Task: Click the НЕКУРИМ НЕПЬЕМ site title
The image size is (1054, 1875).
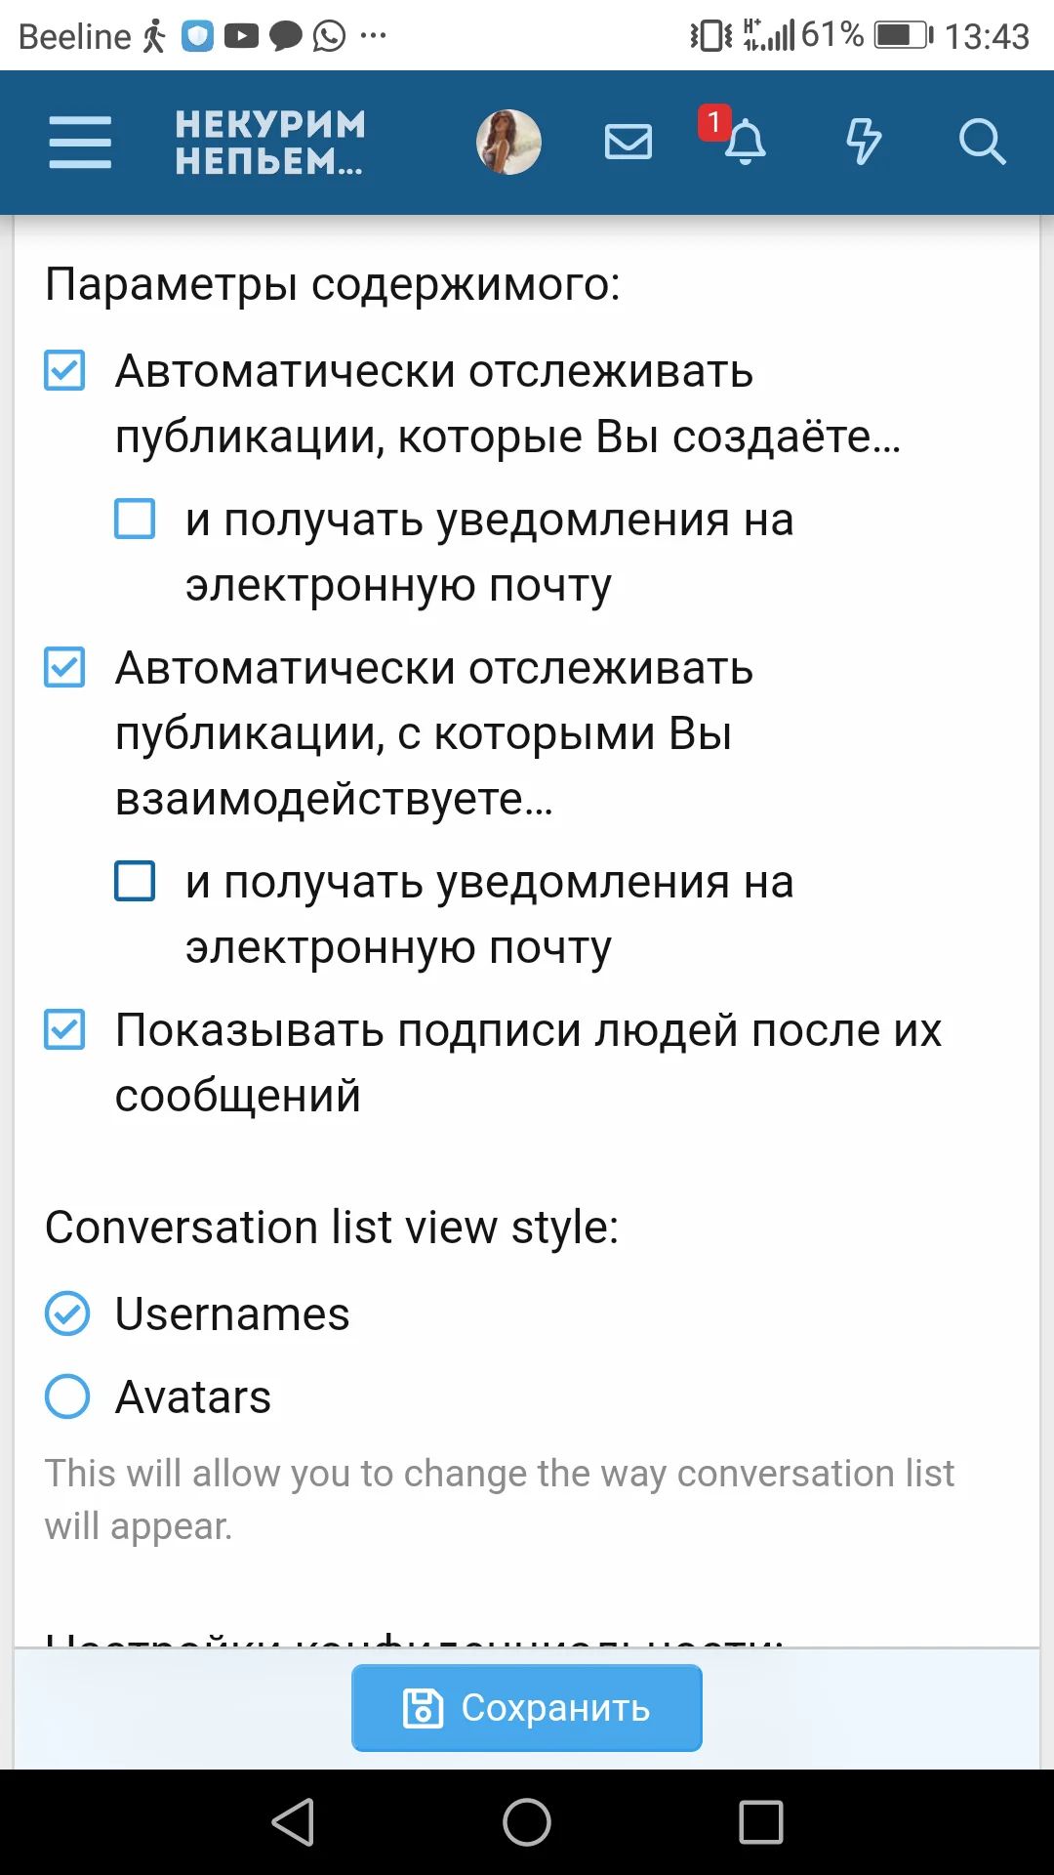Action: (268, 142)
